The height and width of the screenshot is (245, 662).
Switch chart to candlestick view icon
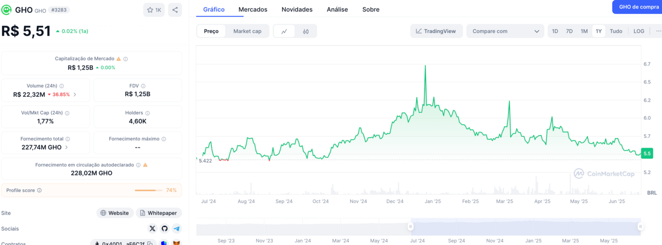pyautogui.click(x=306, y=31)
